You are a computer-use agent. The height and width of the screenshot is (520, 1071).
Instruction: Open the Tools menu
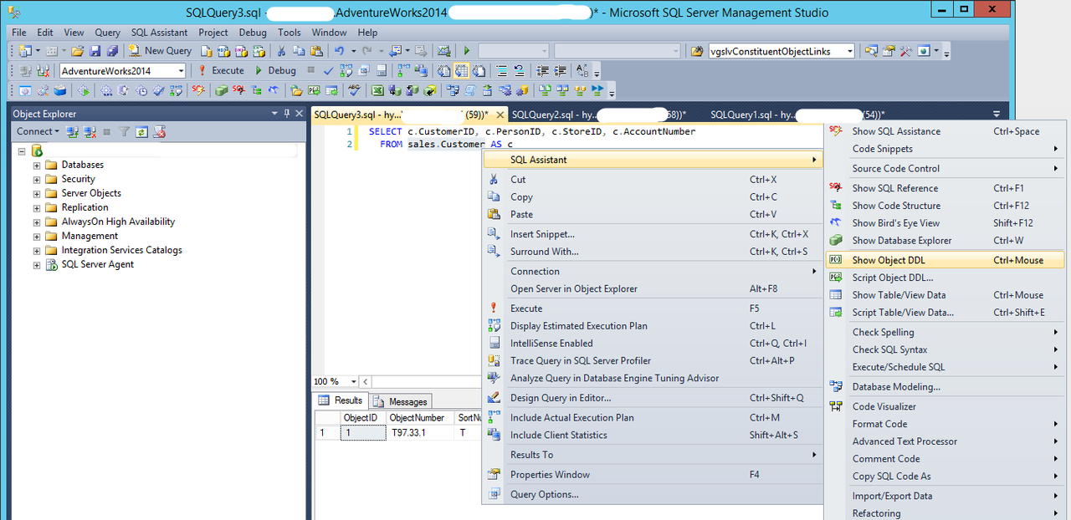pyautogui.click(x=290, y=33)
